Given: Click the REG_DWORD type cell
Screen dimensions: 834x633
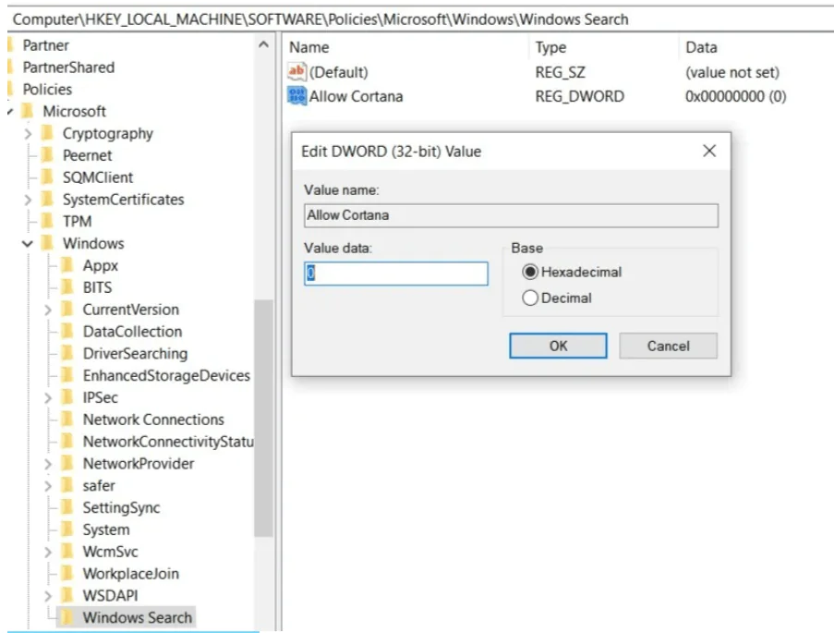Looking at the screenshot, I should pos(580,96).
